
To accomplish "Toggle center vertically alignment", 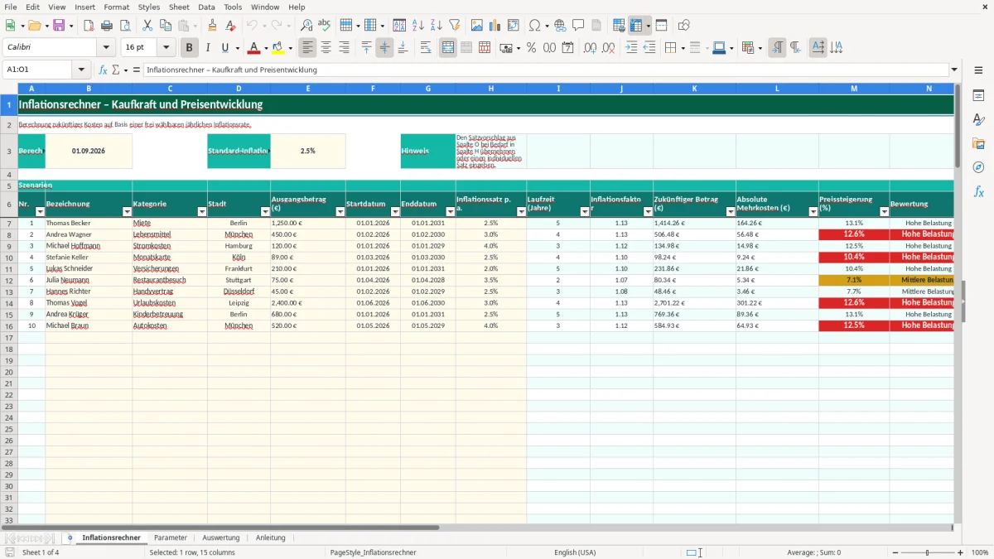I will [x=384, y=48].
